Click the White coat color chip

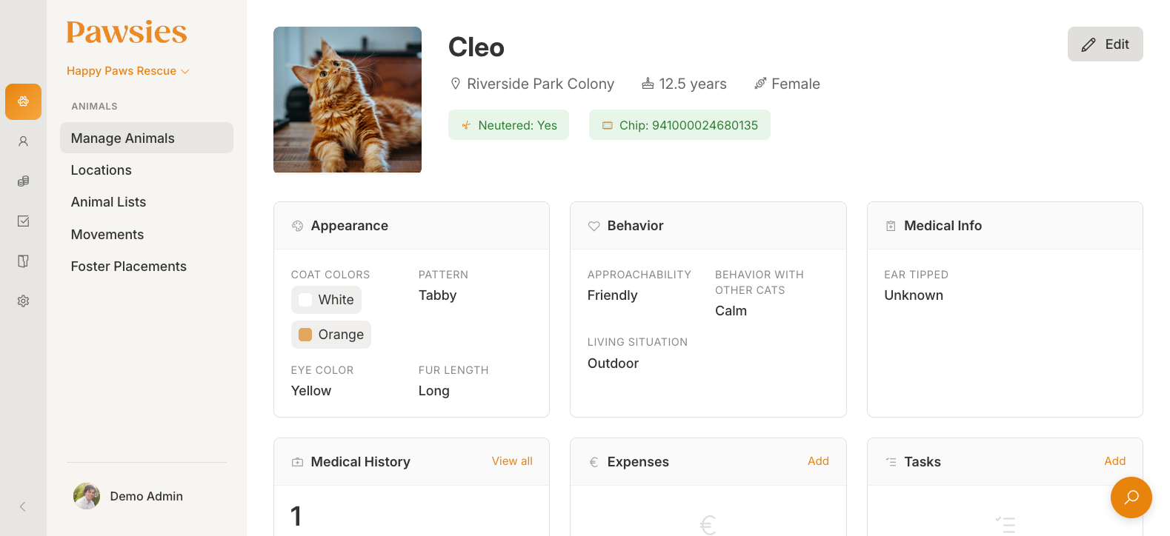pos(326,300)
